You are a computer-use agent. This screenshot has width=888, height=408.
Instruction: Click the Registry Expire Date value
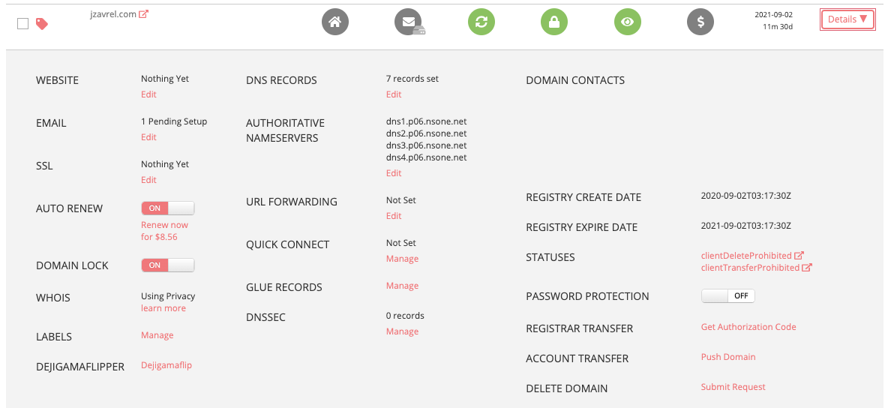745,226
